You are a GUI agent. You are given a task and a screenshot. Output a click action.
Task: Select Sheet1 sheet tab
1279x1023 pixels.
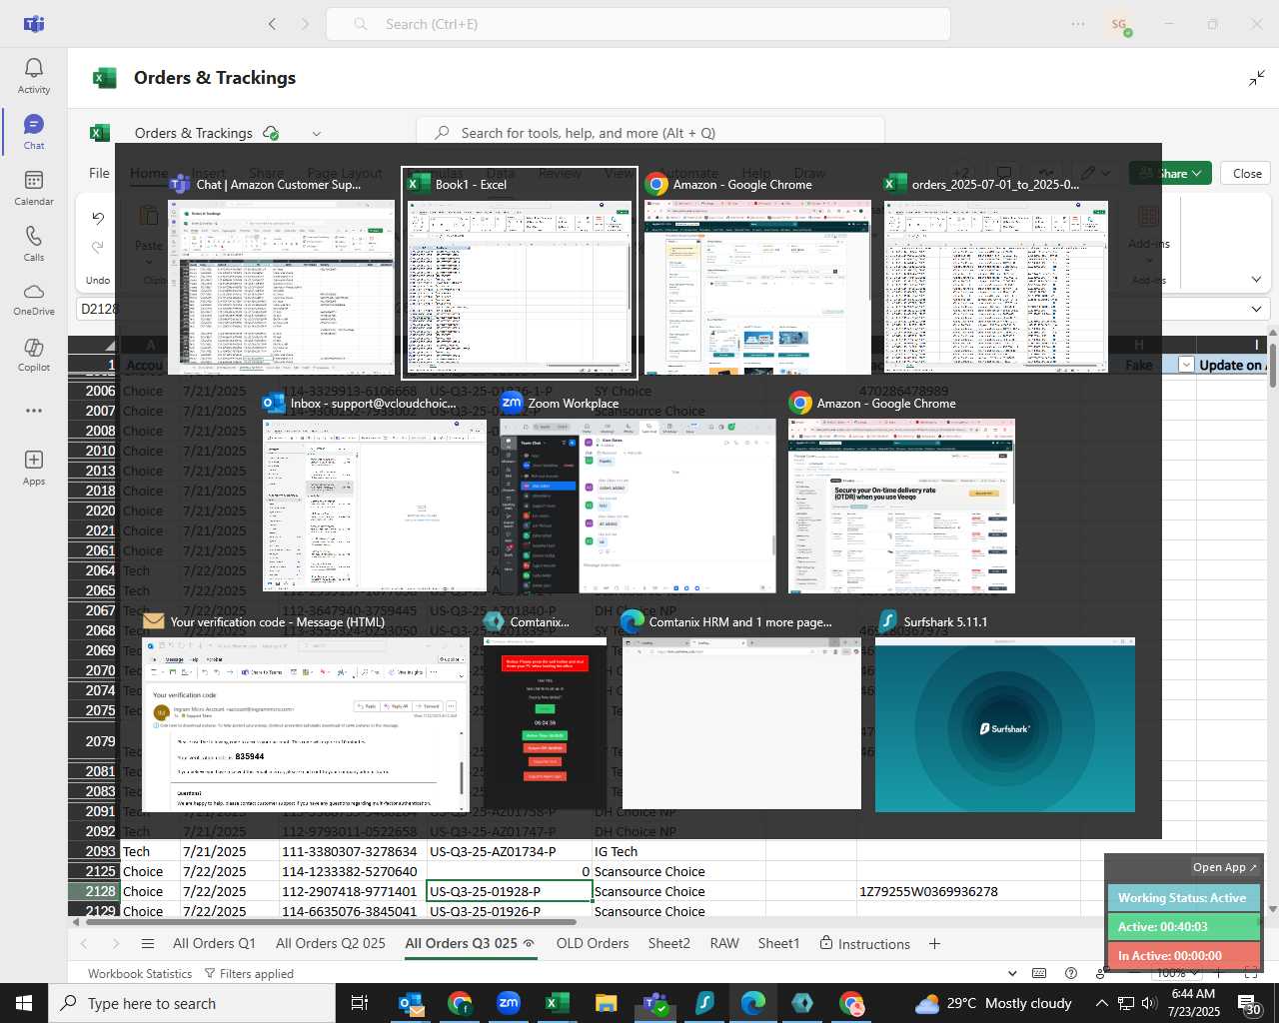tap(778, 943)
